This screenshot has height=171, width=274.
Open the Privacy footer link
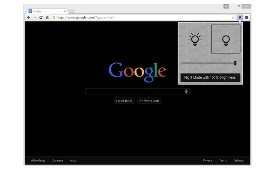pyautogui.click(x=207, y=160)
